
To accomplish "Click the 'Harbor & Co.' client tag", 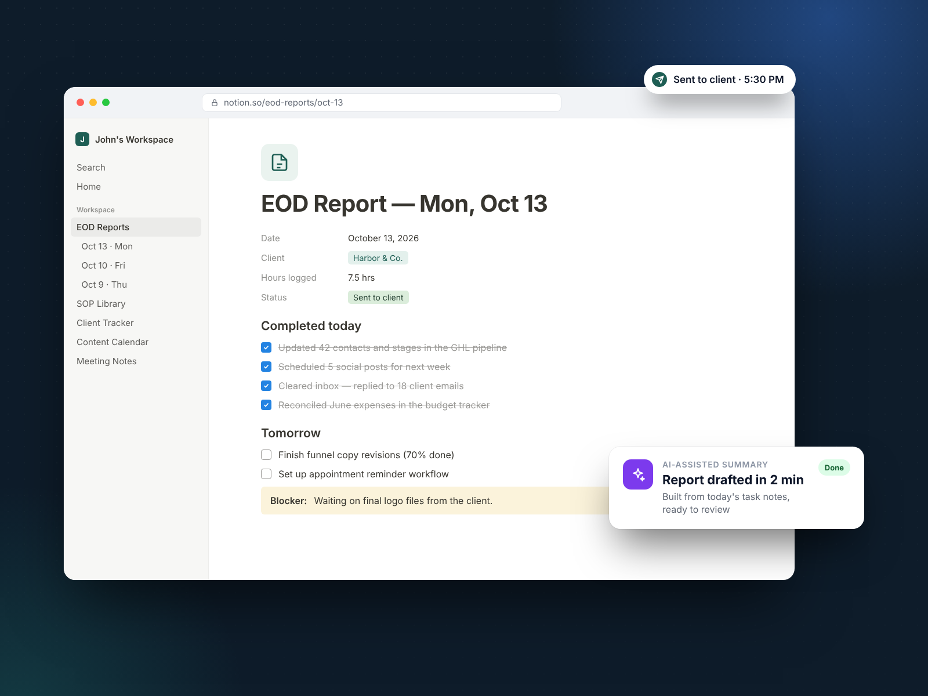I will (378, 258).
